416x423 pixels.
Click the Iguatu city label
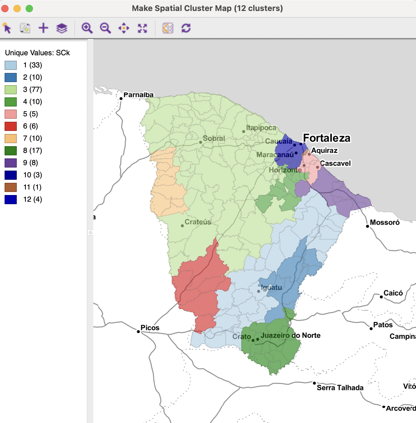271,287
